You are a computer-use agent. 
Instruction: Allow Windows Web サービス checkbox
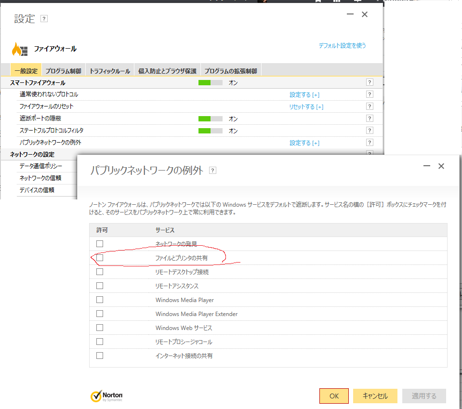(100, 328)
